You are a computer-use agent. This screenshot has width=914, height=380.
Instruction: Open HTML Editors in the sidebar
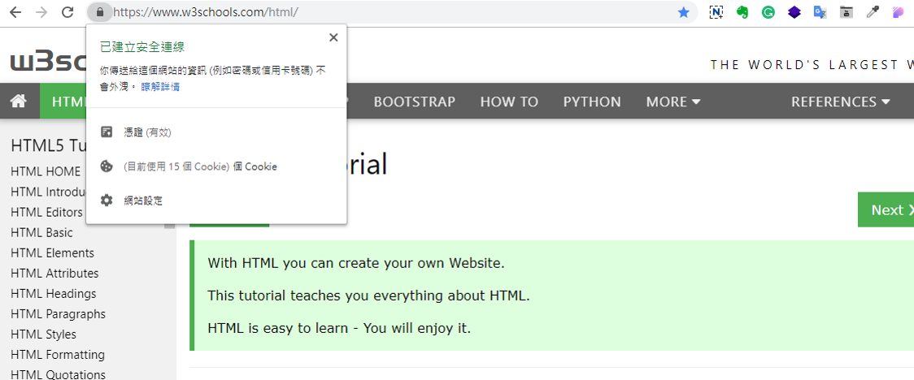point(46,212)
